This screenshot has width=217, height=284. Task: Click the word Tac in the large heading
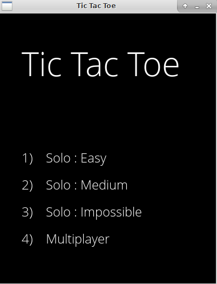pyautogui.click(x=94, y=64)
